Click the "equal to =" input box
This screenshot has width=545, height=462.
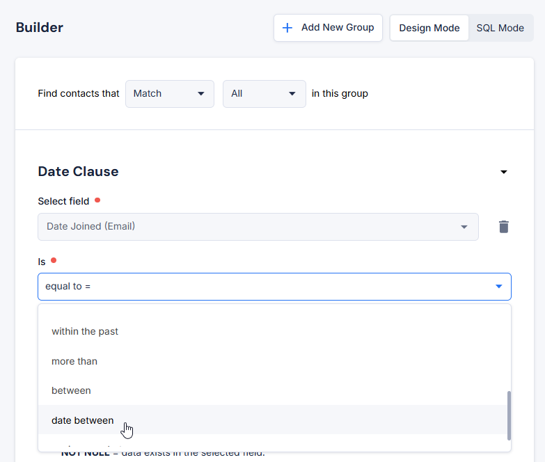[264, 287]
